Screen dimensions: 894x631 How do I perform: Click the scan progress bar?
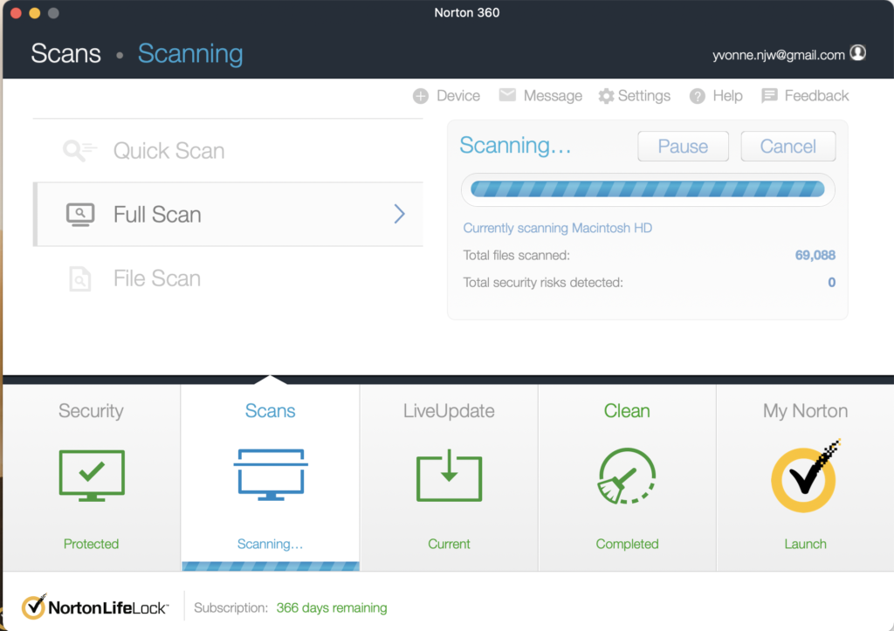(648, 189)
